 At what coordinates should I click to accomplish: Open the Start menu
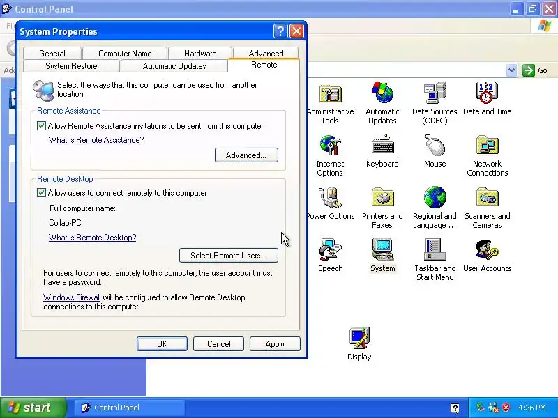coord(33,408)
